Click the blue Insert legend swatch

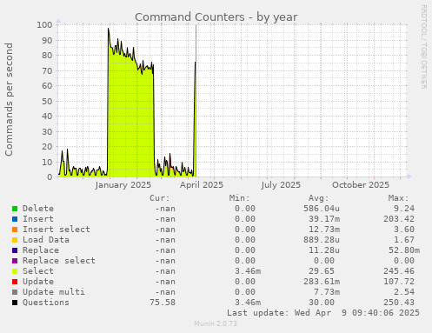click(15, 219)
